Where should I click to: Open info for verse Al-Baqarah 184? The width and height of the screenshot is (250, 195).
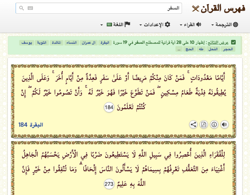[x=214, y=124]
